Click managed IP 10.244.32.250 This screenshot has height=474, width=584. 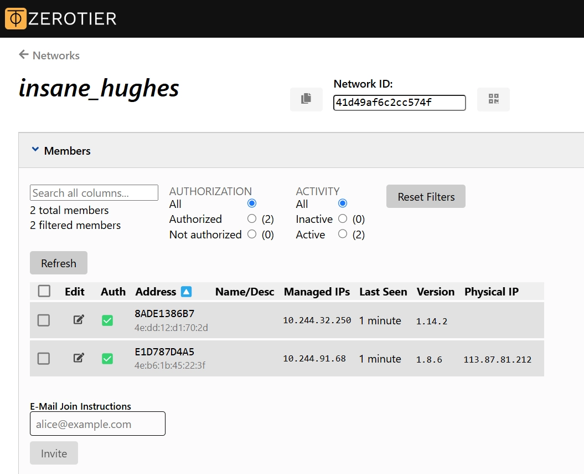pyautogui.click(x=317, y=320)
